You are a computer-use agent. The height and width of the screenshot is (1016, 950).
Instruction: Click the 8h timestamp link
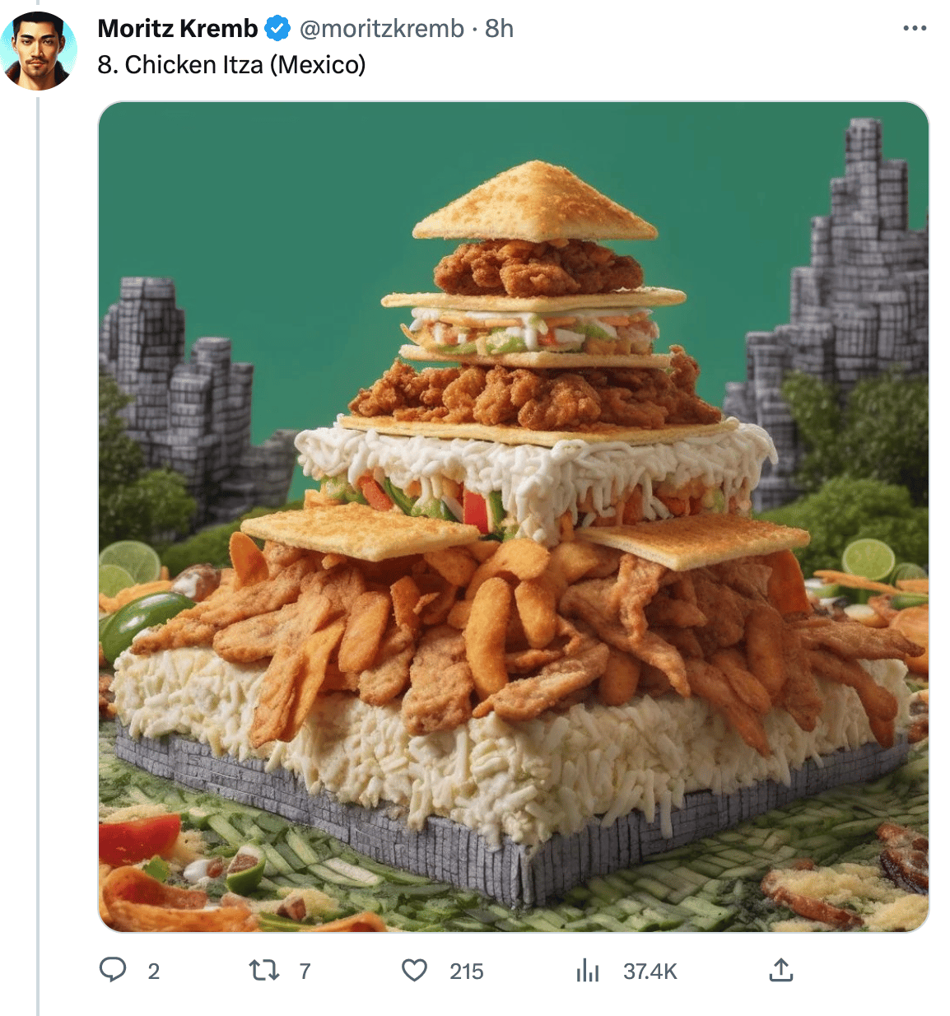pos(499,29)
